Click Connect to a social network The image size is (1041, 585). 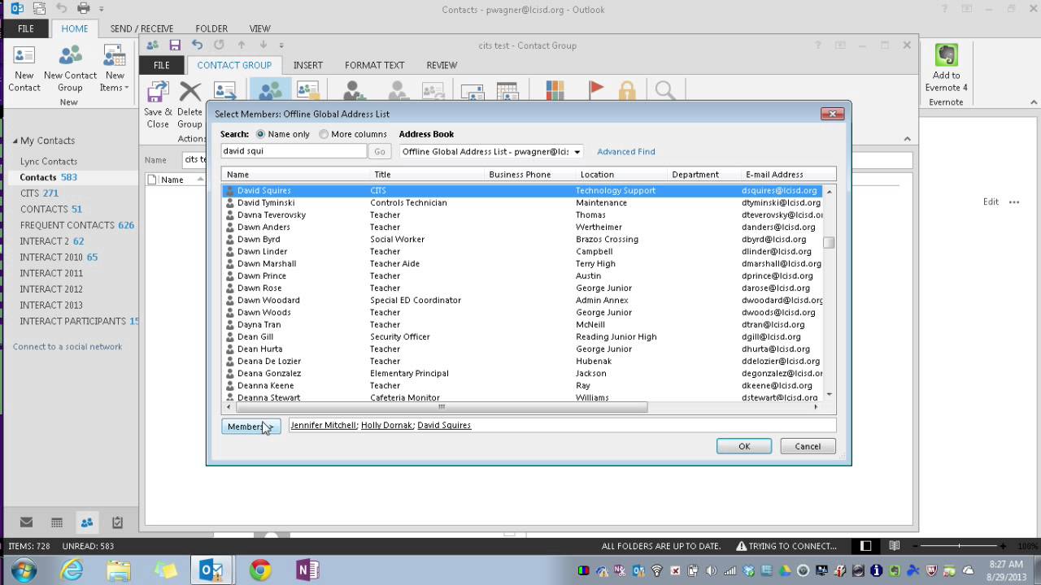point(68,347)
